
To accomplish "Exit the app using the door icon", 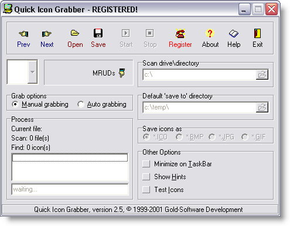I will click(257, 33).
